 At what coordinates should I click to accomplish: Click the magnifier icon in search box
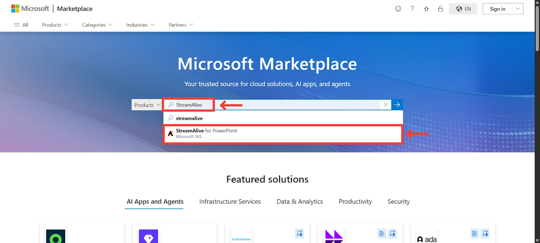[x=171, y=105]
